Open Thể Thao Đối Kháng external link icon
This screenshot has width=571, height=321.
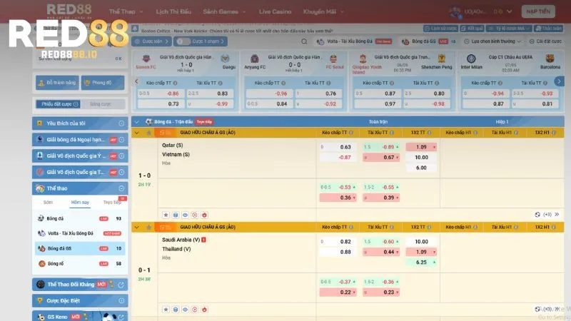121,285
